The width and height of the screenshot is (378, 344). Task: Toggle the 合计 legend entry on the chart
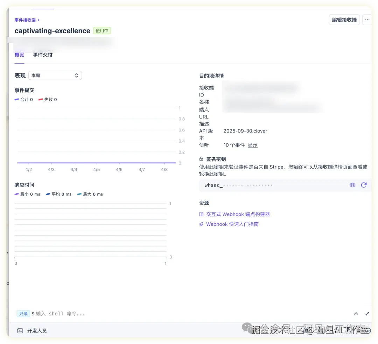click(x=23, y=99)
